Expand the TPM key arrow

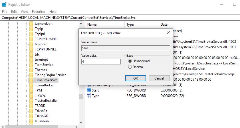pos(27,90)
